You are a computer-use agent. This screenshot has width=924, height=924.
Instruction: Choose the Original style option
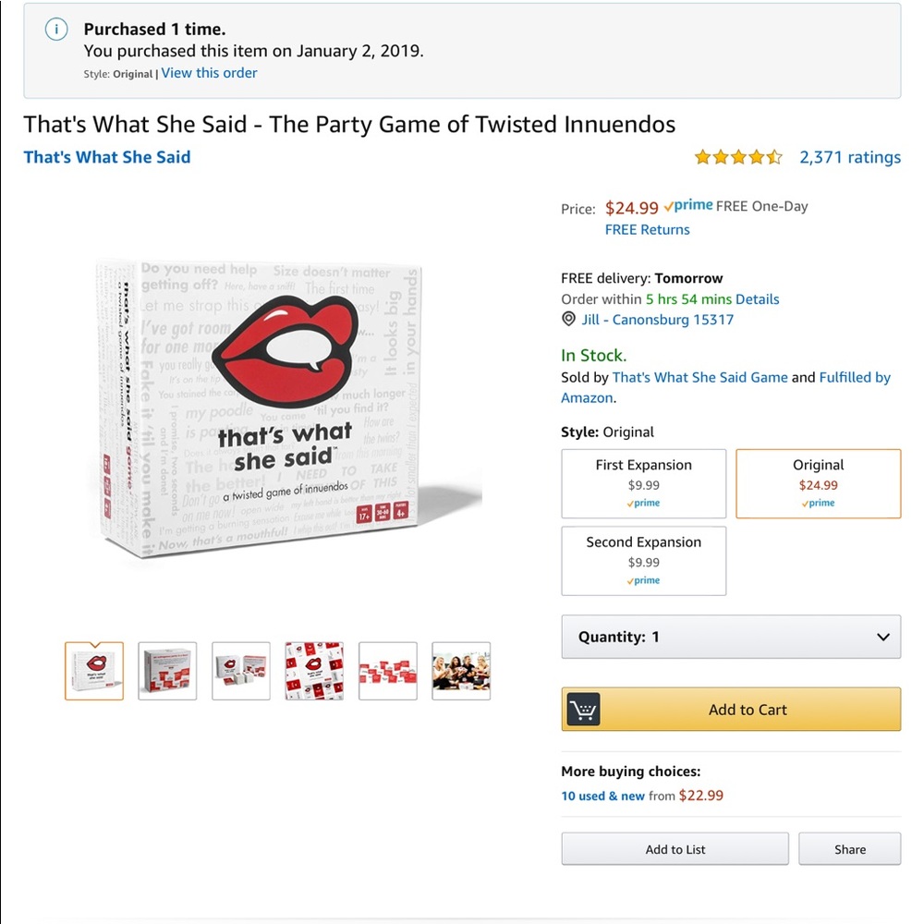[818, 483]
